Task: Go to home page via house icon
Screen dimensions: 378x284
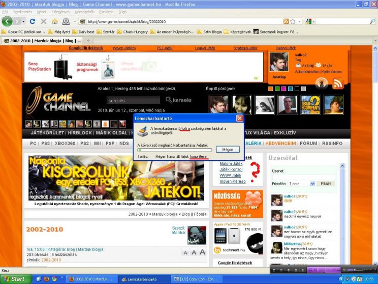Action: 55,21
